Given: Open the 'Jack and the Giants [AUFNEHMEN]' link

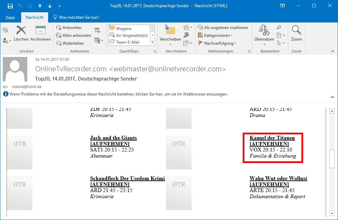Looking at the screenshot, I should click(113, 141).
